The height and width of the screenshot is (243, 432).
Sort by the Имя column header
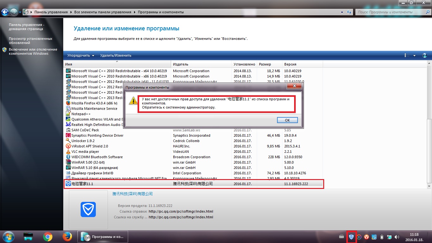coord(117,64)
